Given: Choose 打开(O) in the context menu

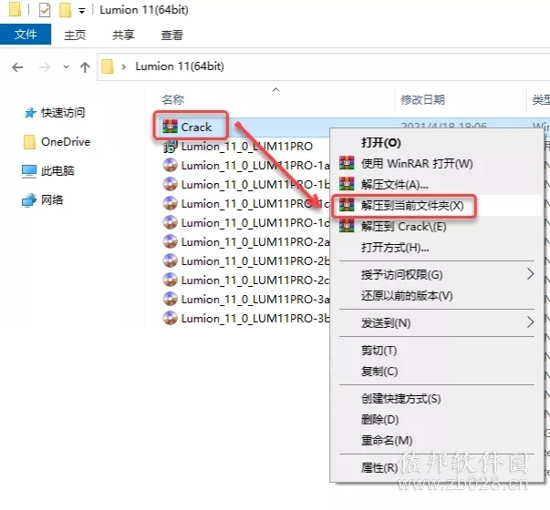Looking at the screenshot, I should (x=381, y=143).
